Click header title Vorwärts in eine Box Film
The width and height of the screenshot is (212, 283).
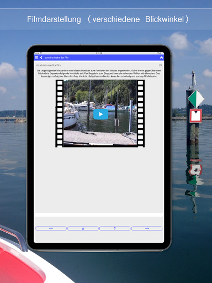(x=56, y=57)
